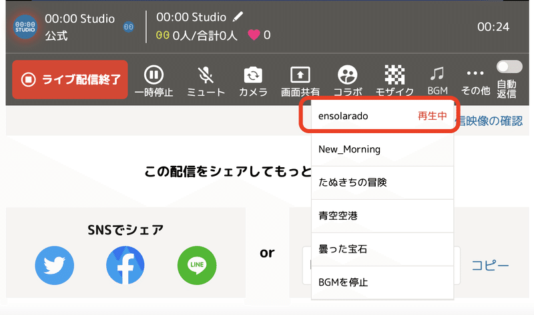Open the 配信映像の確認 link

click(x=489, y=121)
